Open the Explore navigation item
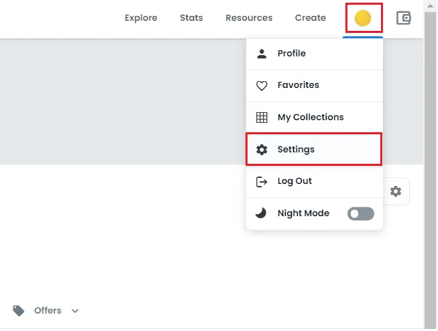 pos(141,18)
